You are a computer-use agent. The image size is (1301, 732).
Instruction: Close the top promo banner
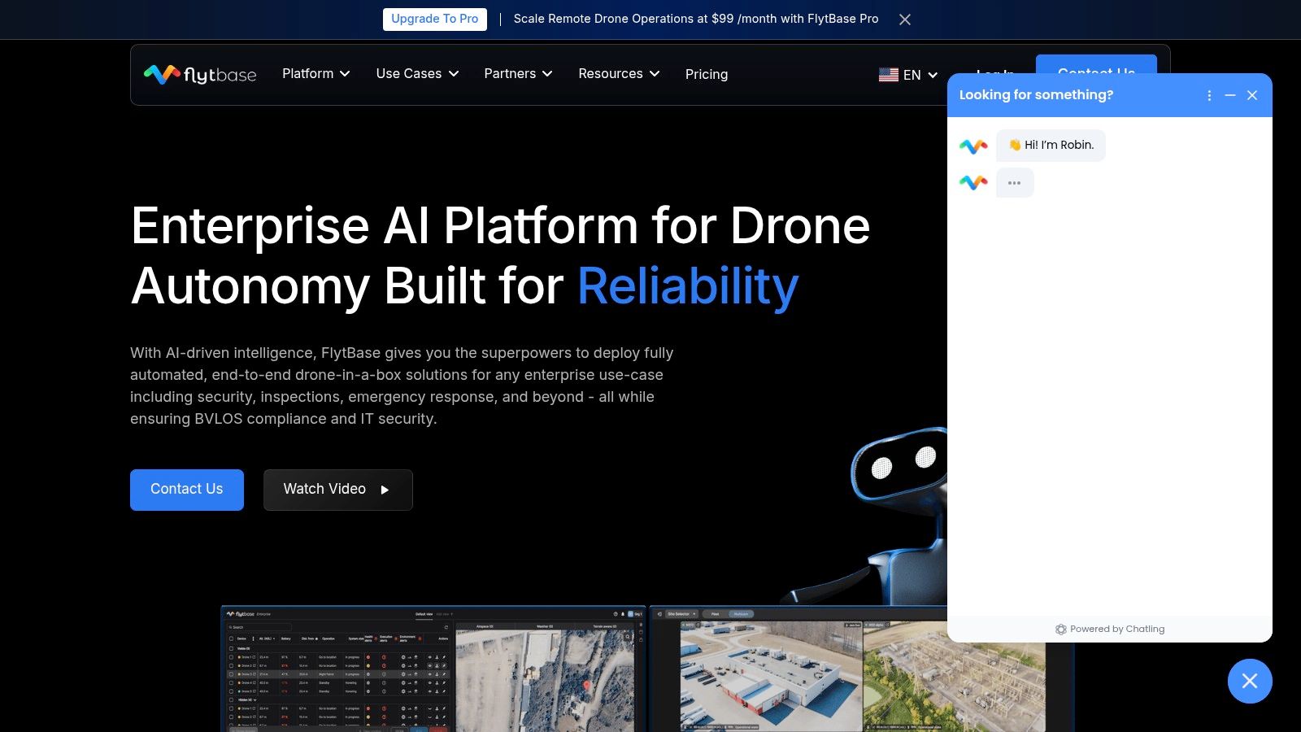(x=905, y=20)
